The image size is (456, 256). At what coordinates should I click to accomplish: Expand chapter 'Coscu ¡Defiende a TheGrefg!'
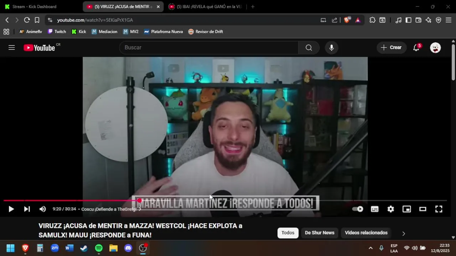click(111, 209)
